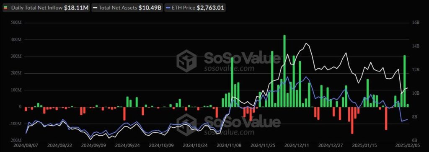This screenshot has width=429, height=152.
Task: Click the 100M left axis label
Action: pyautogui.click(x=16, y=90)
